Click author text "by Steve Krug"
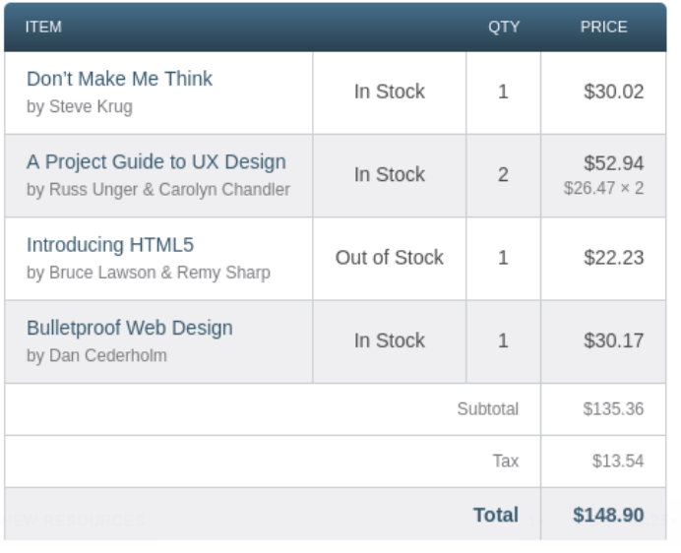This screenshot has height=553, width=681. point(79,106)
